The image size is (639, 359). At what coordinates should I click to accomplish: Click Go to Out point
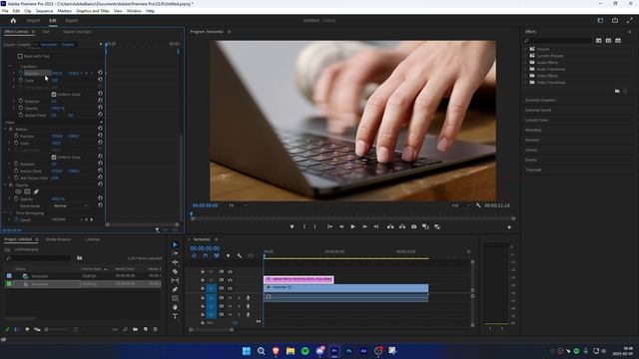[376, 226]
